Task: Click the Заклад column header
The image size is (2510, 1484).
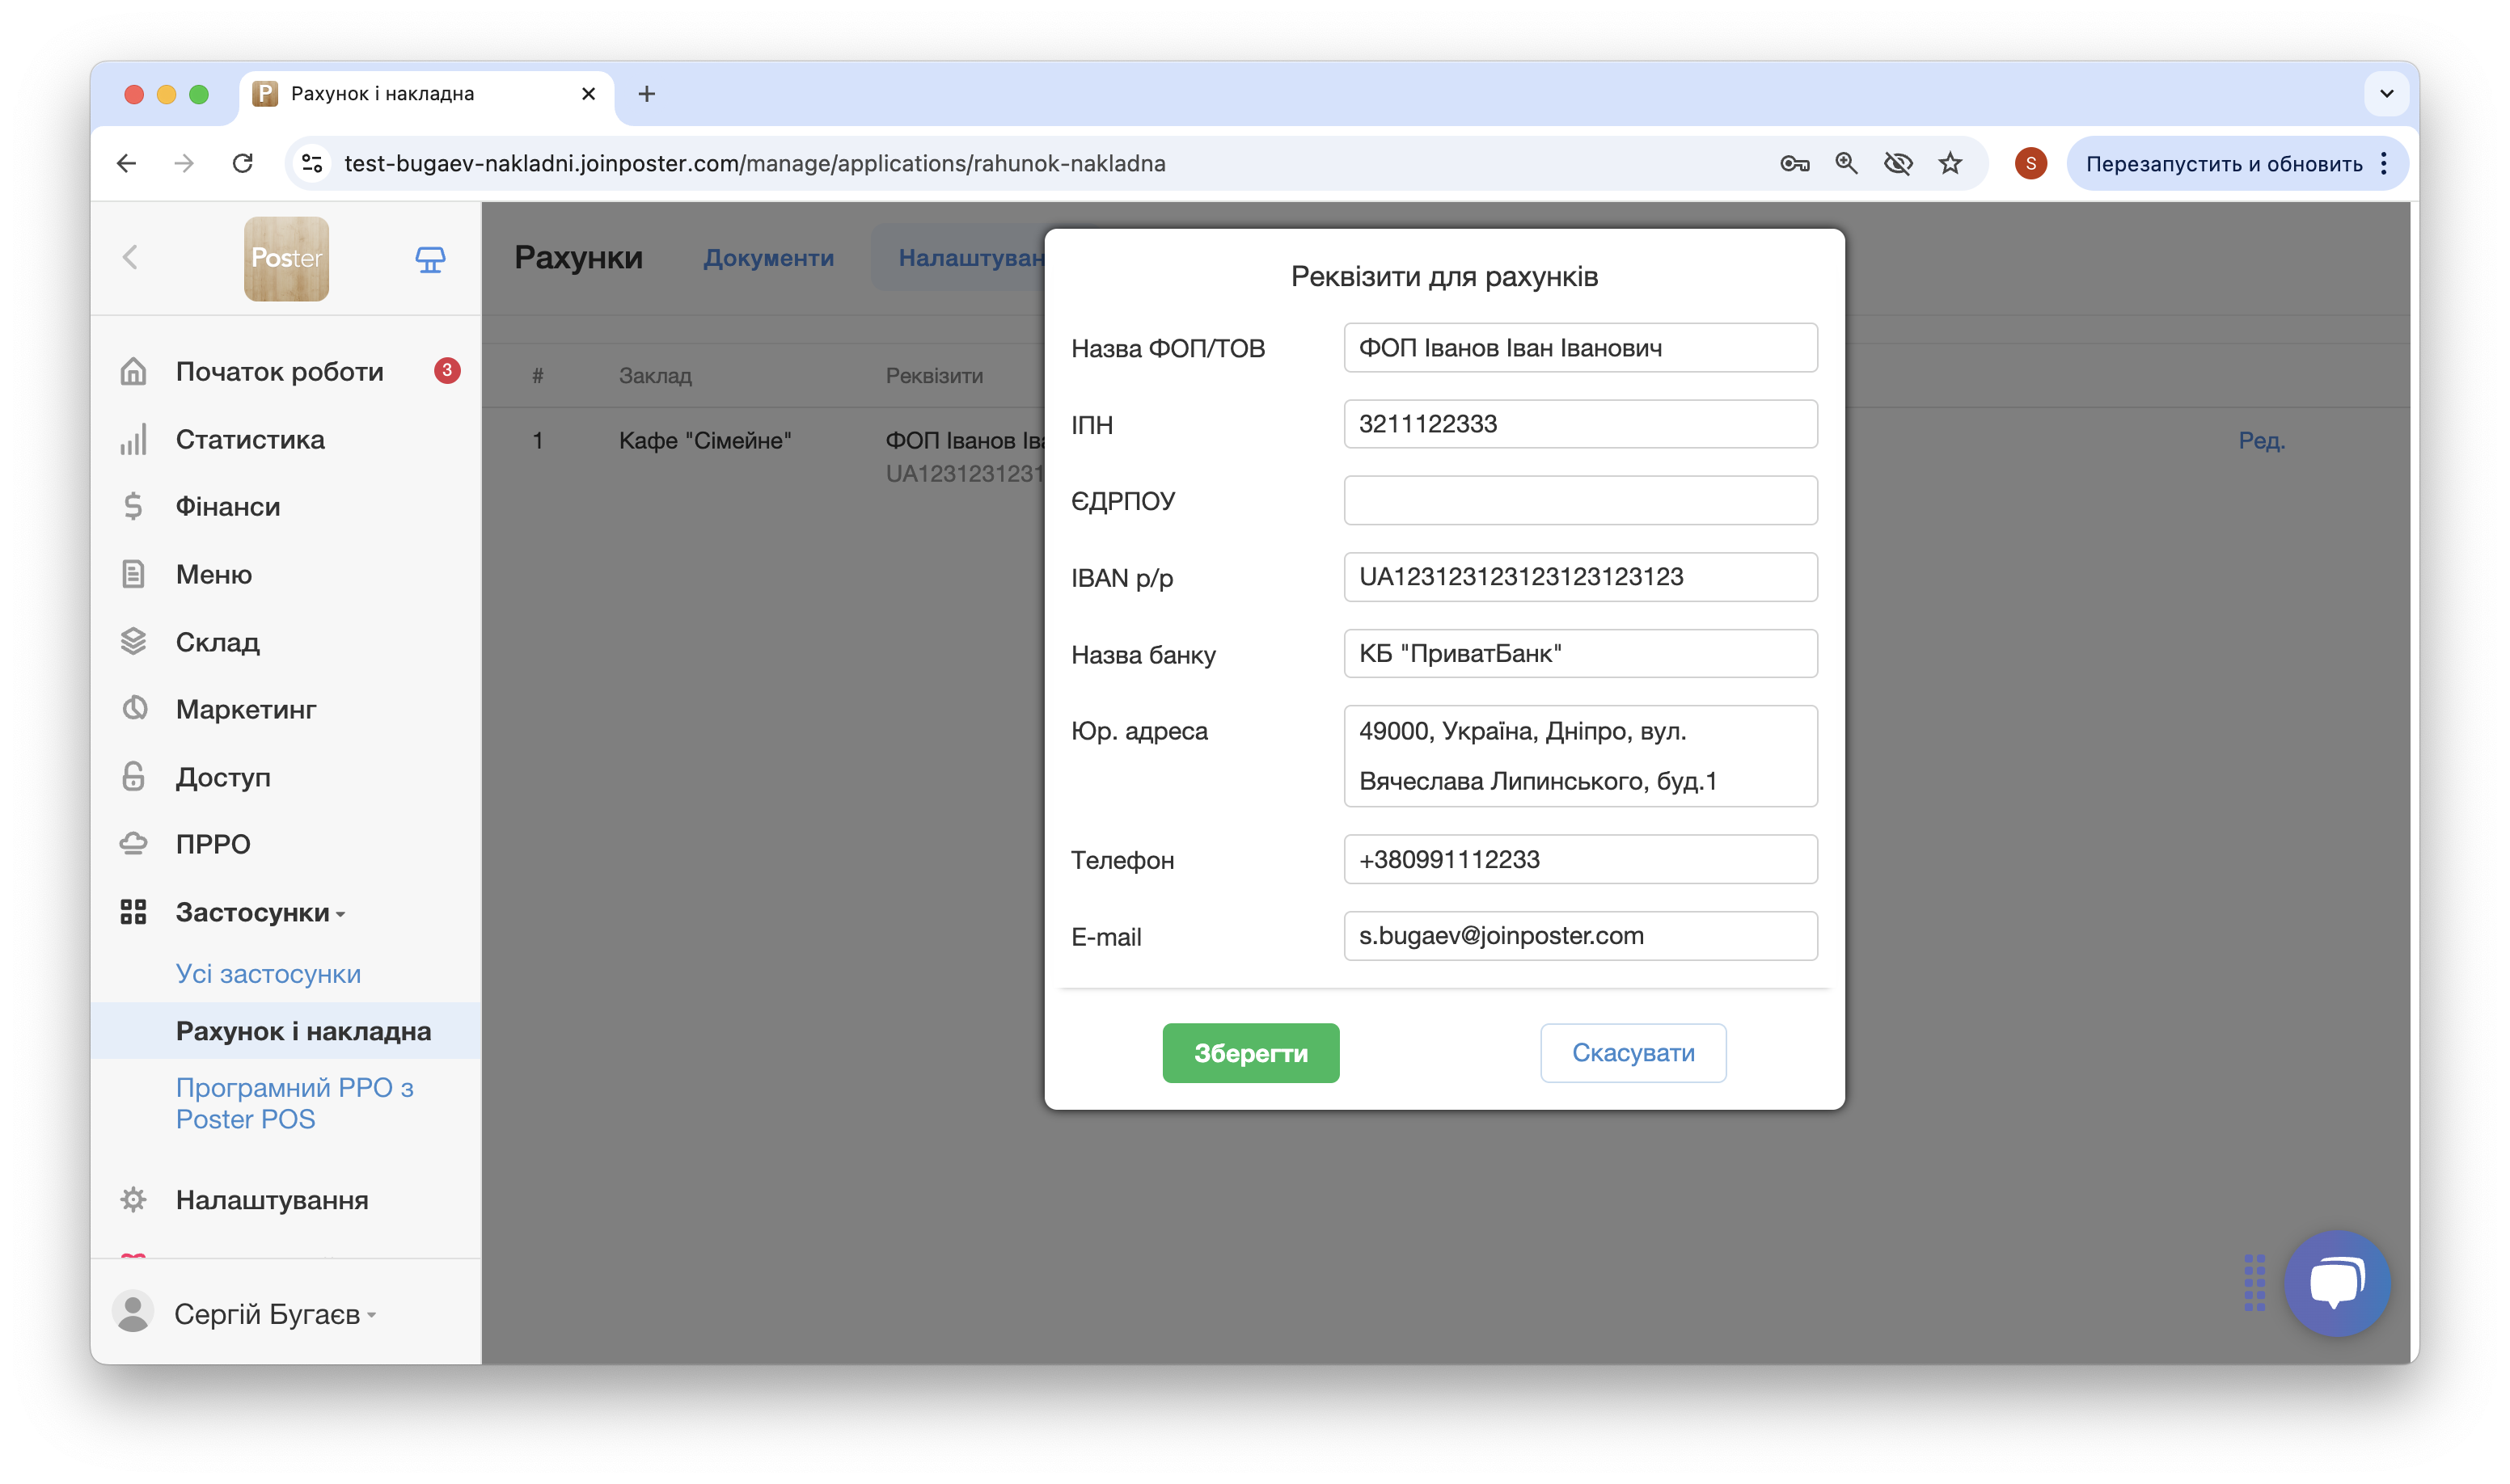Action: tap(655, 375)
